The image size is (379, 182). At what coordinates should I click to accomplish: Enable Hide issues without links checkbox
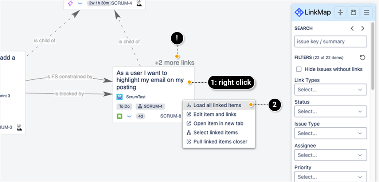tap(299, 69)
